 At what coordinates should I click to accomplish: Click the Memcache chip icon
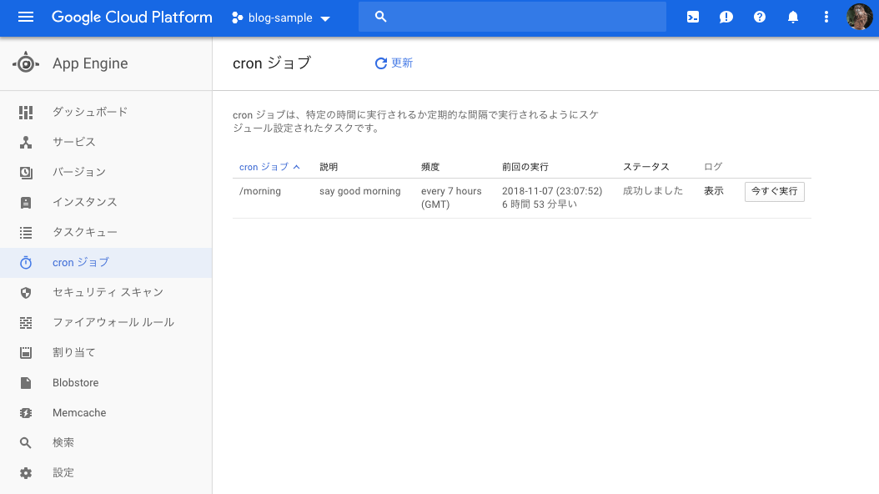26,413
